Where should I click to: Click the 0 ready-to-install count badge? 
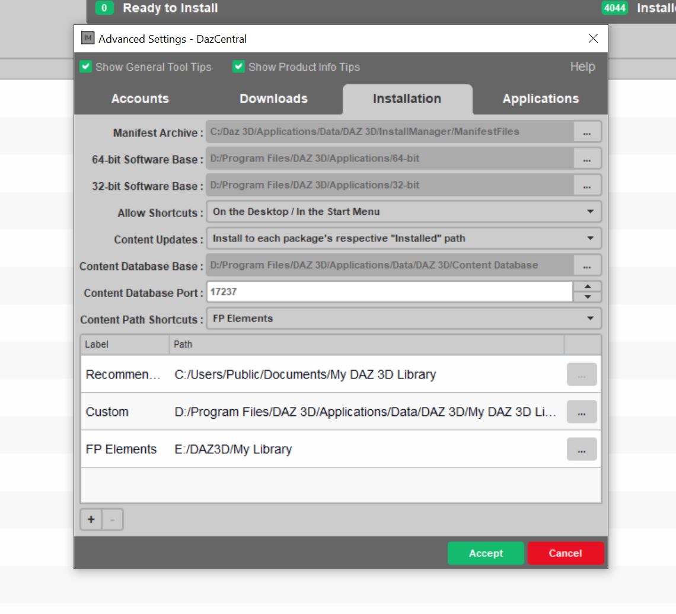click(x=104, y=8)
